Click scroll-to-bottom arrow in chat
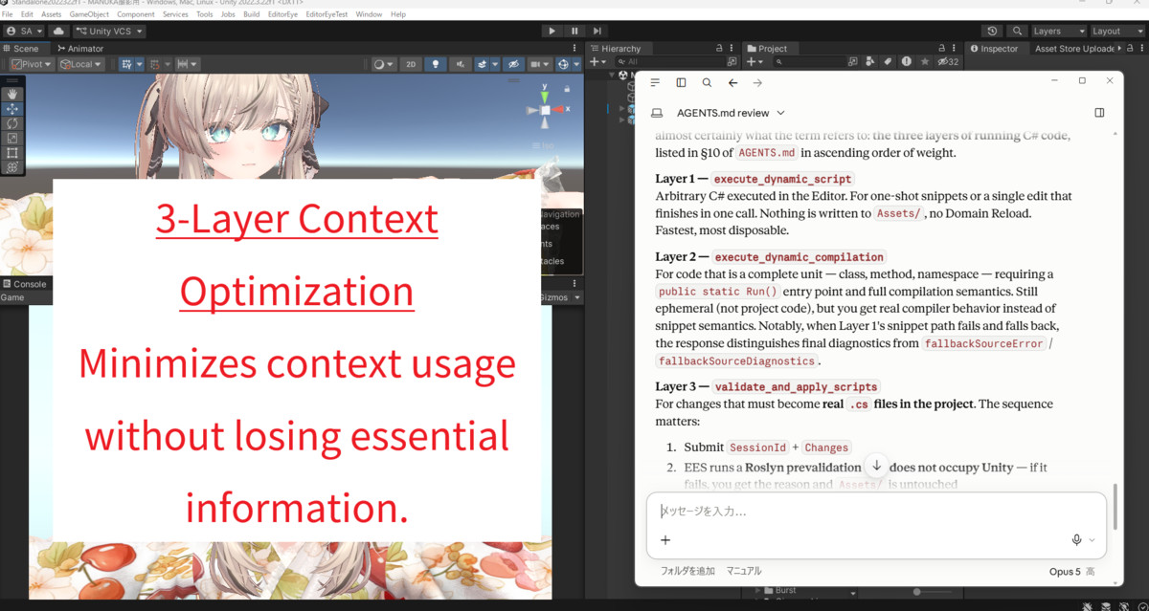Image resolution: width=1149 pixels, height=611 pixels. pyautogui.click(x=876, y=466)
